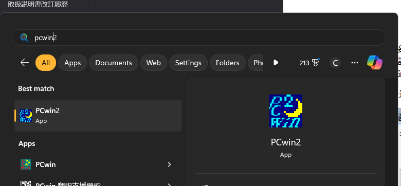Switch to the Web filter tab
Image resolution: width=401 pixels, height=186 pixels.
click(153, 63)
